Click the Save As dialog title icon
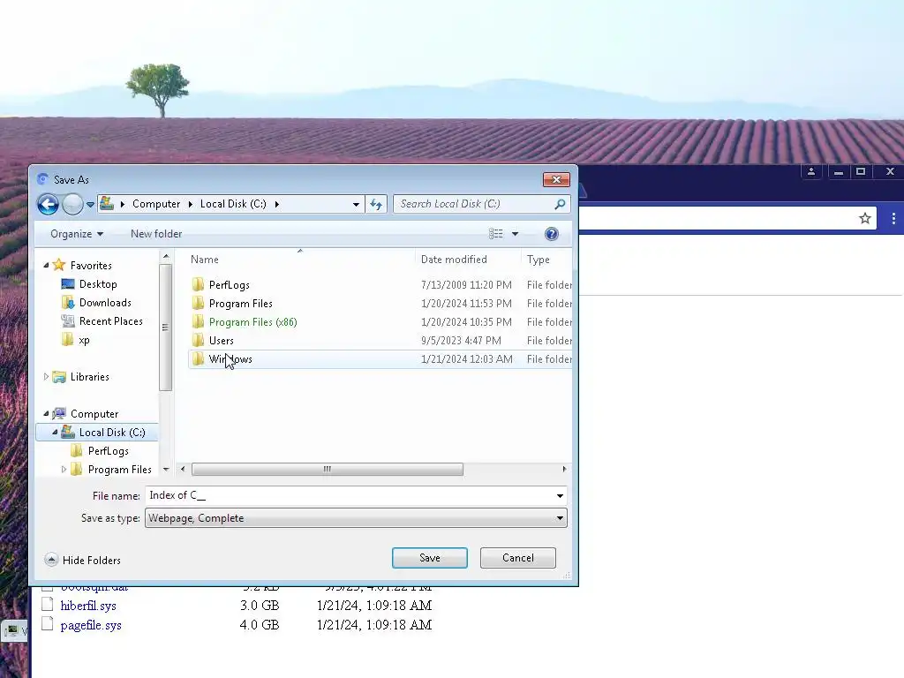The height and width of the screenshot is (678, 904). [42, 179]
